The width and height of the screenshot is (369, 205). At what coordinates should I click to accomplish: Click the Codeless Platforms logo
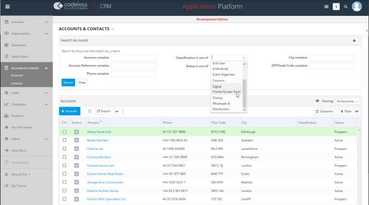[71, 6]
